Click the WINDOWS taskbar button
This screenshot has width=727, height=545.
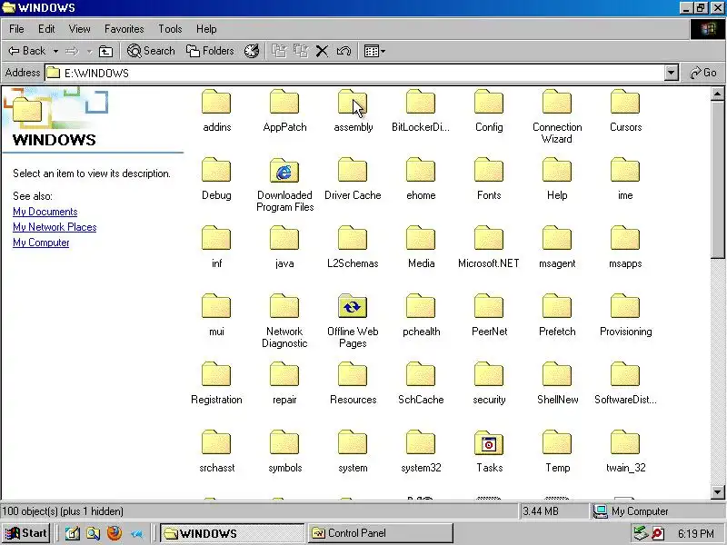pos(232,533)
